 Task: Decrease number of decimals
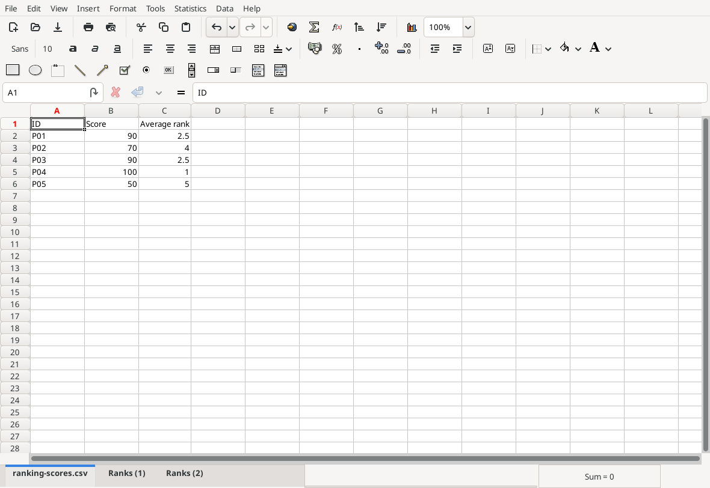click(x=404, y=49)
